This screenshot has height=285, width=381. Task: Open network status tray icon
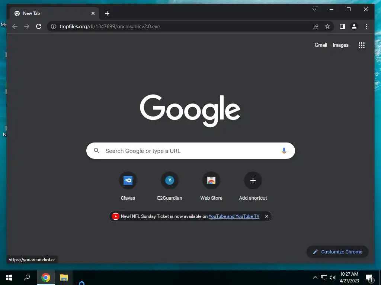click(x=324, y=278)
